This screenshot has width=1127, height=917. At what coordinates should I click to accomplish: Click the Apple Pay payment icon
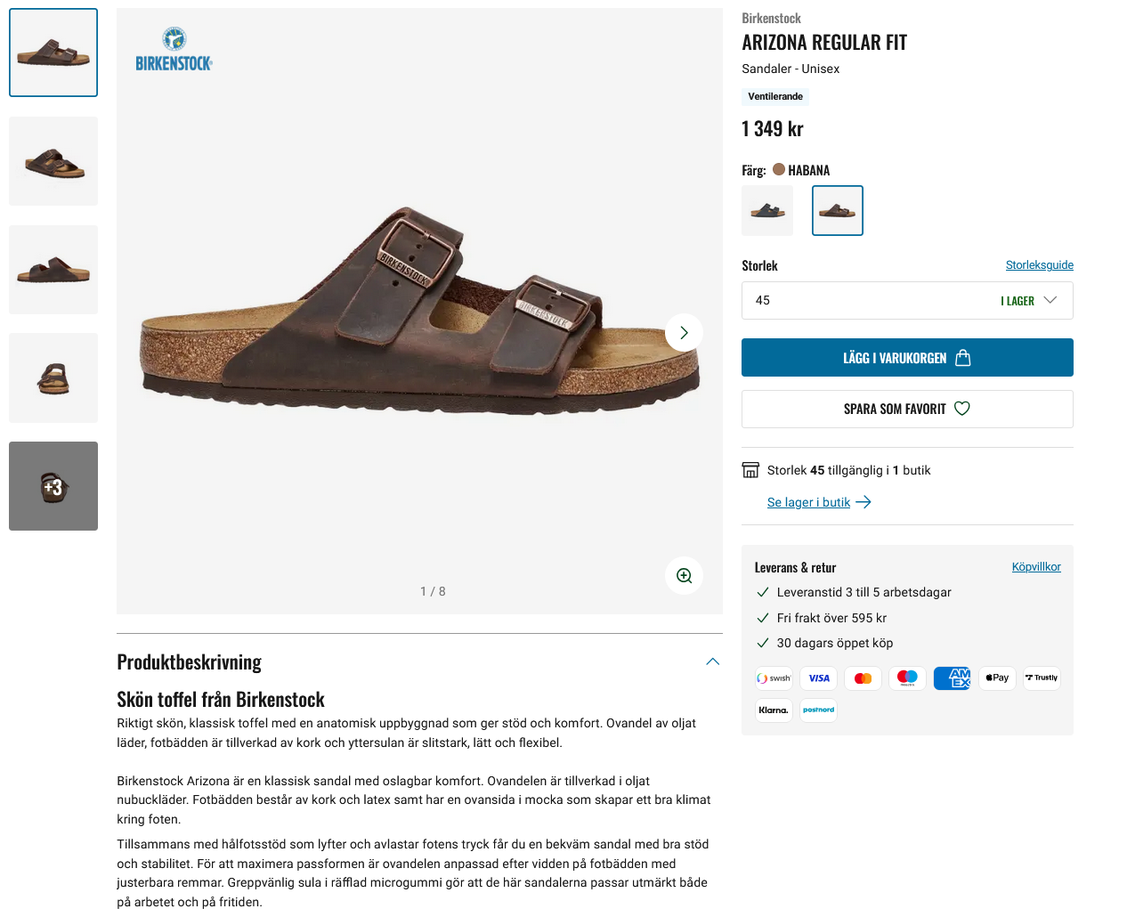click(997, 678)
